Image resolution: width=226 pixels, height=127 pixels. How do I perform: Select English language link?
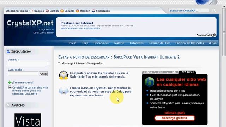[x=54, y=11]
